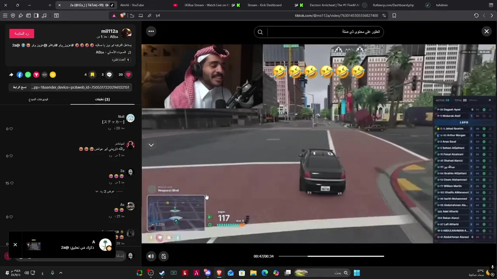Open the browser hamburger menu
The width and height of the screenshot is (497, 279).
[x=5, y=15]
